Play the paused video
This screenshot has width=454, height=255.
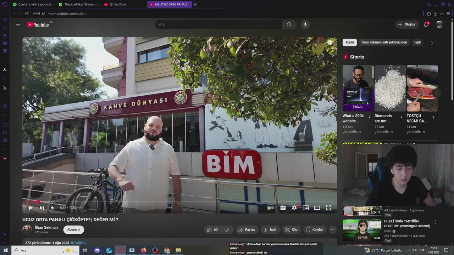(31, 208)
